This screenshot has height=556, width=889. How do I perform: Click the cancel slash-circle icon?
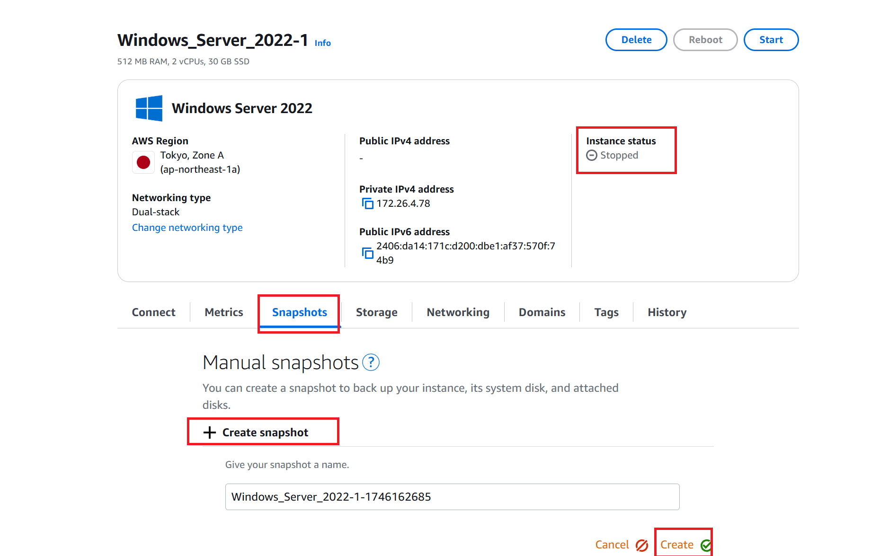click(641, 545)
